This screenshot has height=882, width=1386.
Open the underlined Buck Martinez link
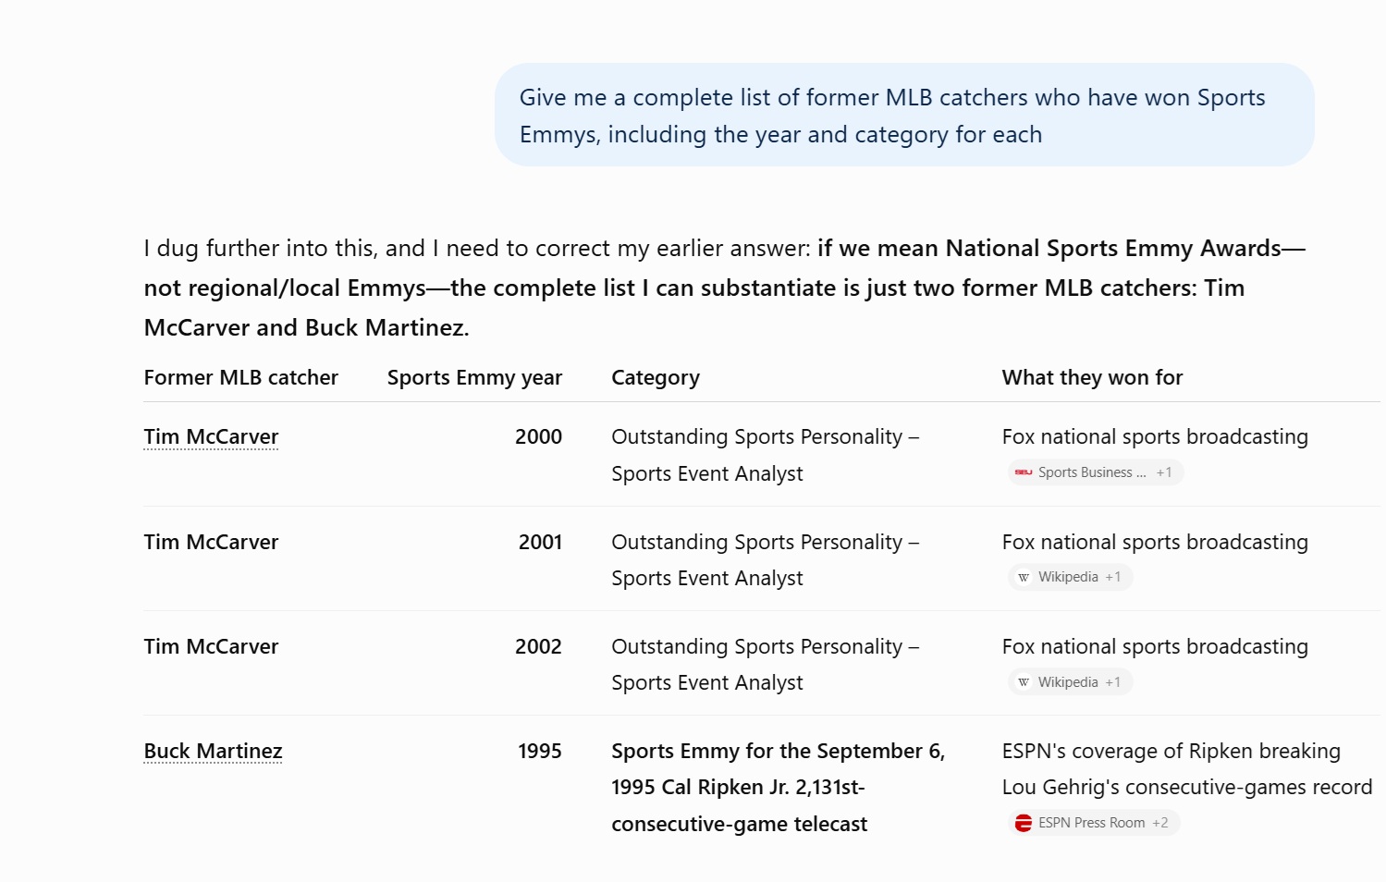(213, 751)
